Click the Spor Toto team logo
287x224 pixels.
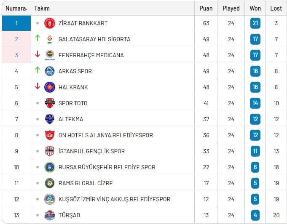click(50, 103)
